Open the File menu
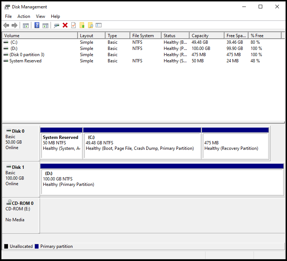This screenshot has width=287, height=261. tap(8, 16)
